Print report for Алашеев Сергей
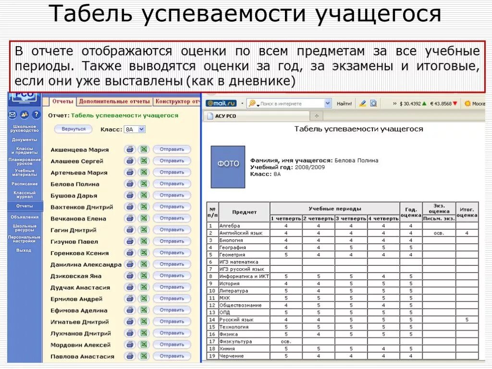 click(x=130, y=161)
